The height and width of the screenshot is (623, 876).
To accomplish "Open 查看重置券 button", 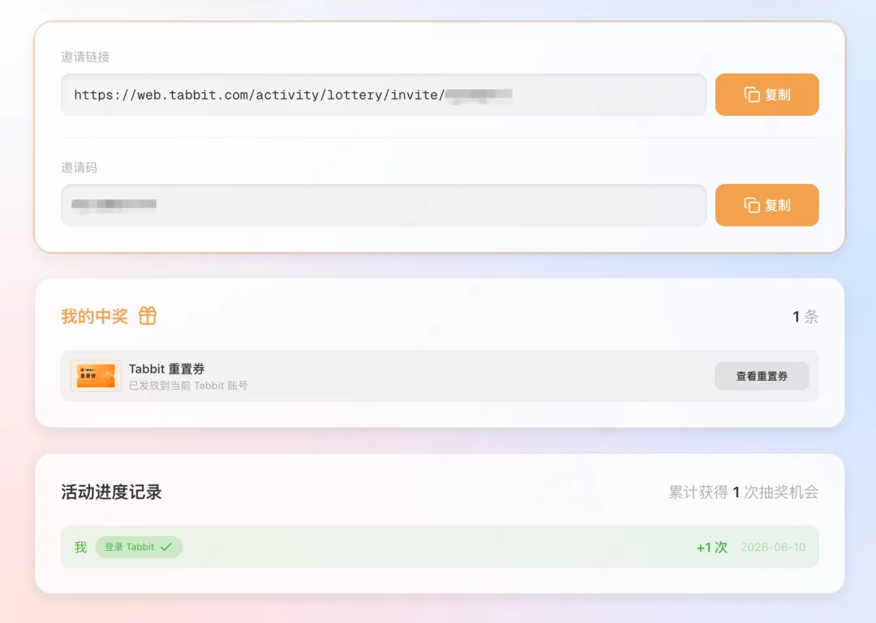I will coord(762,376).
